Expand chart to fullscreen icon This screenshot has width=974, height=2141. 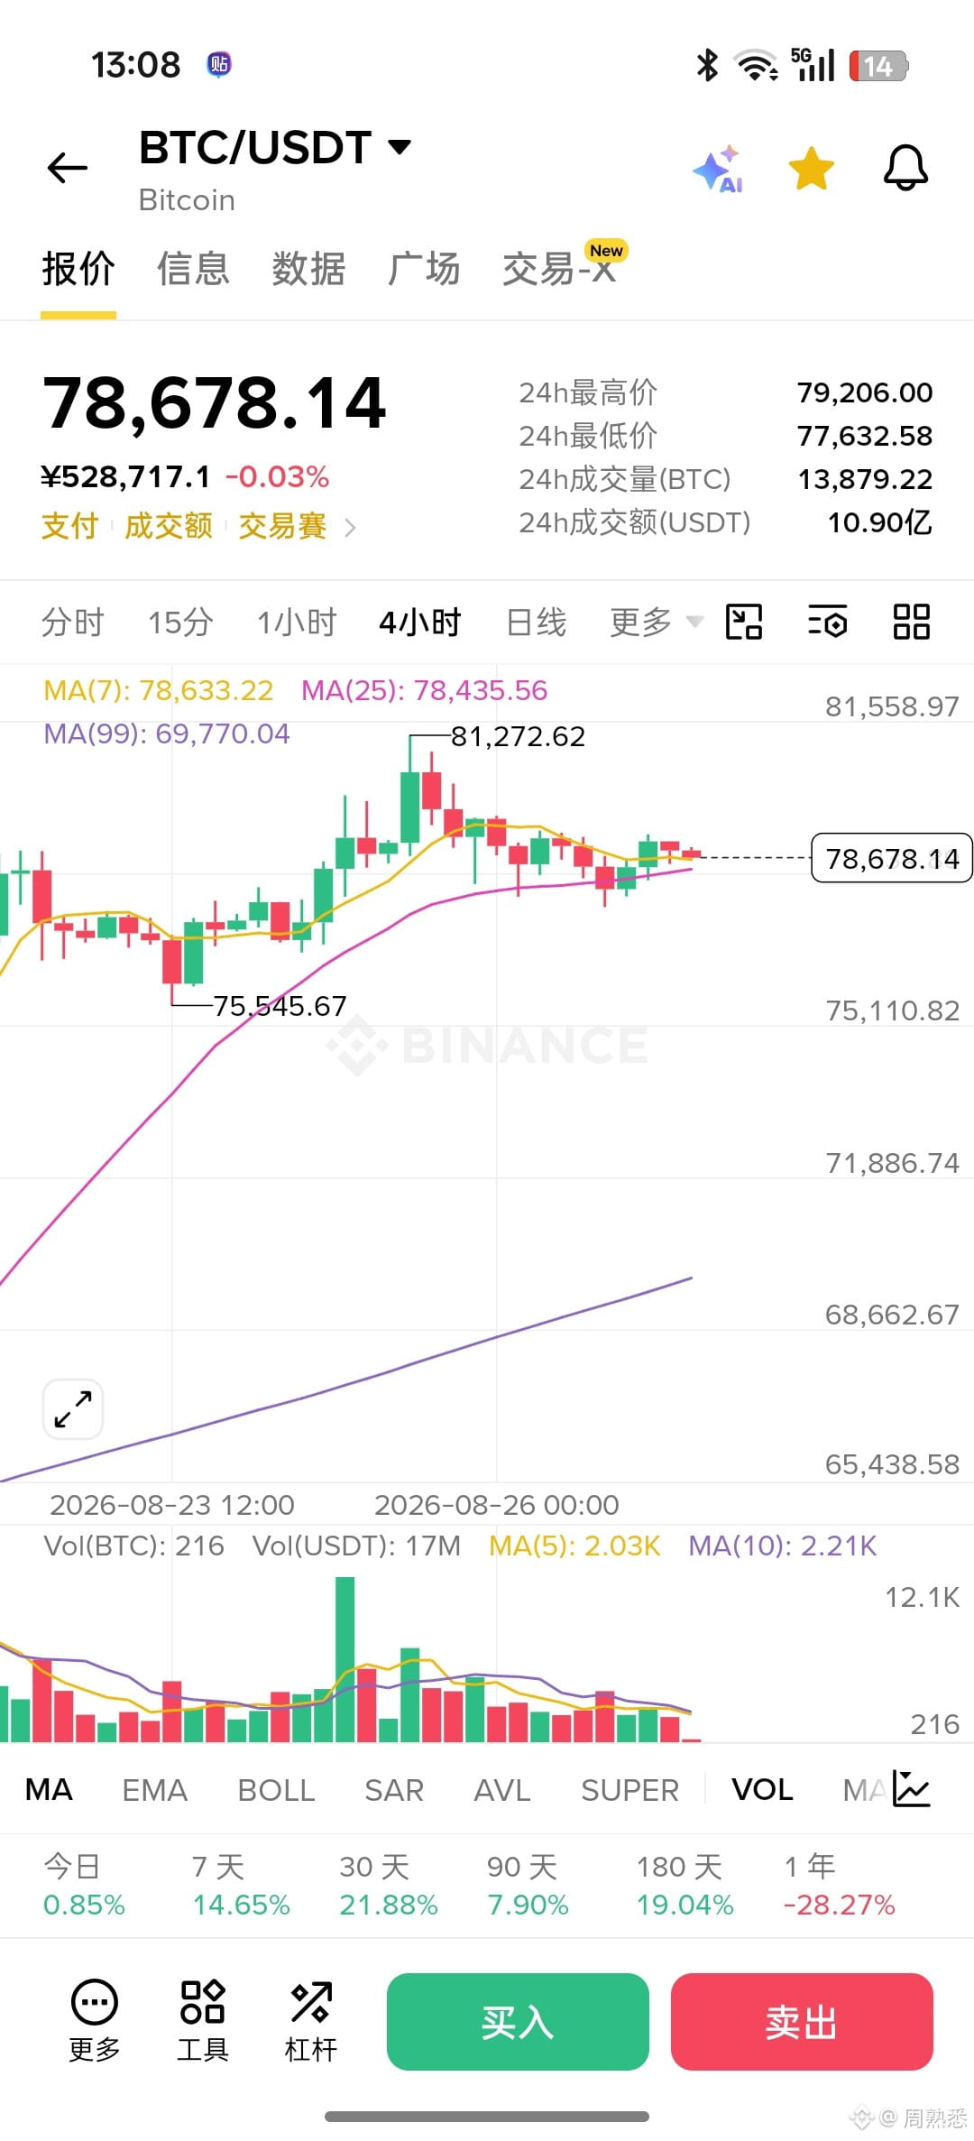tap(73, 1409)
